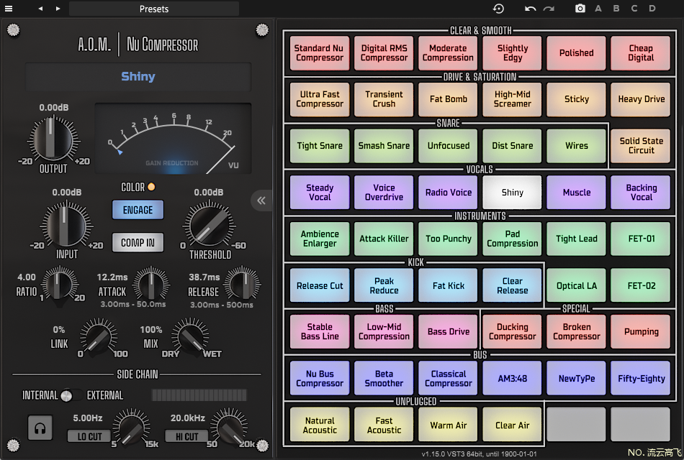Screen dimensions: 684x460
Task: Click the orange COLOR indicator light
Action: [151, 187]
